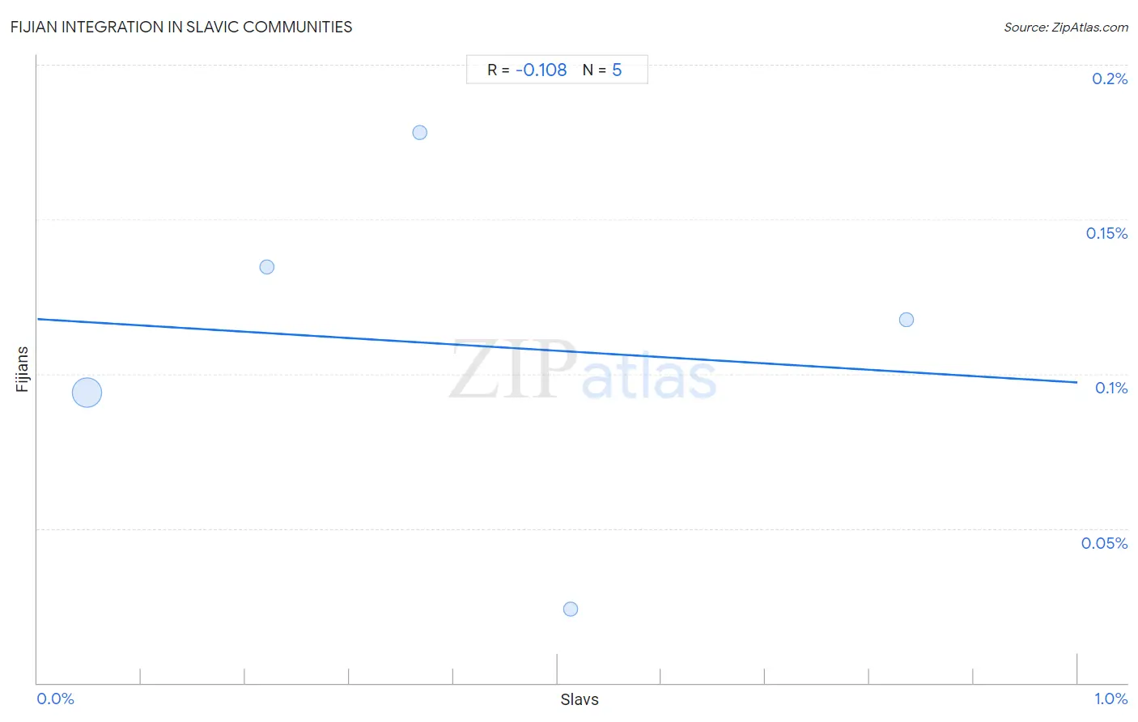Viewport: 1138px width, 722px height.
Task: Click the N = 5 sample count
Action: pos(602,70)
